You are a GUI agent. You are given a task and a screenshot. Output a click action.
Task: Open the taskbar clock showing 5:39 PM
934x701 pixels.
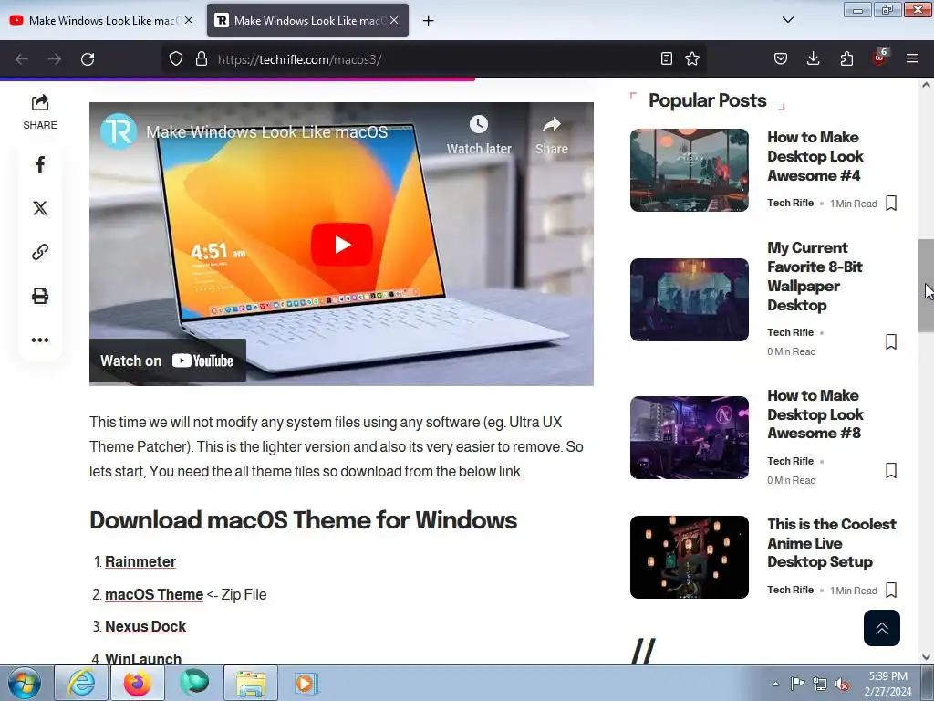point(887,684)
